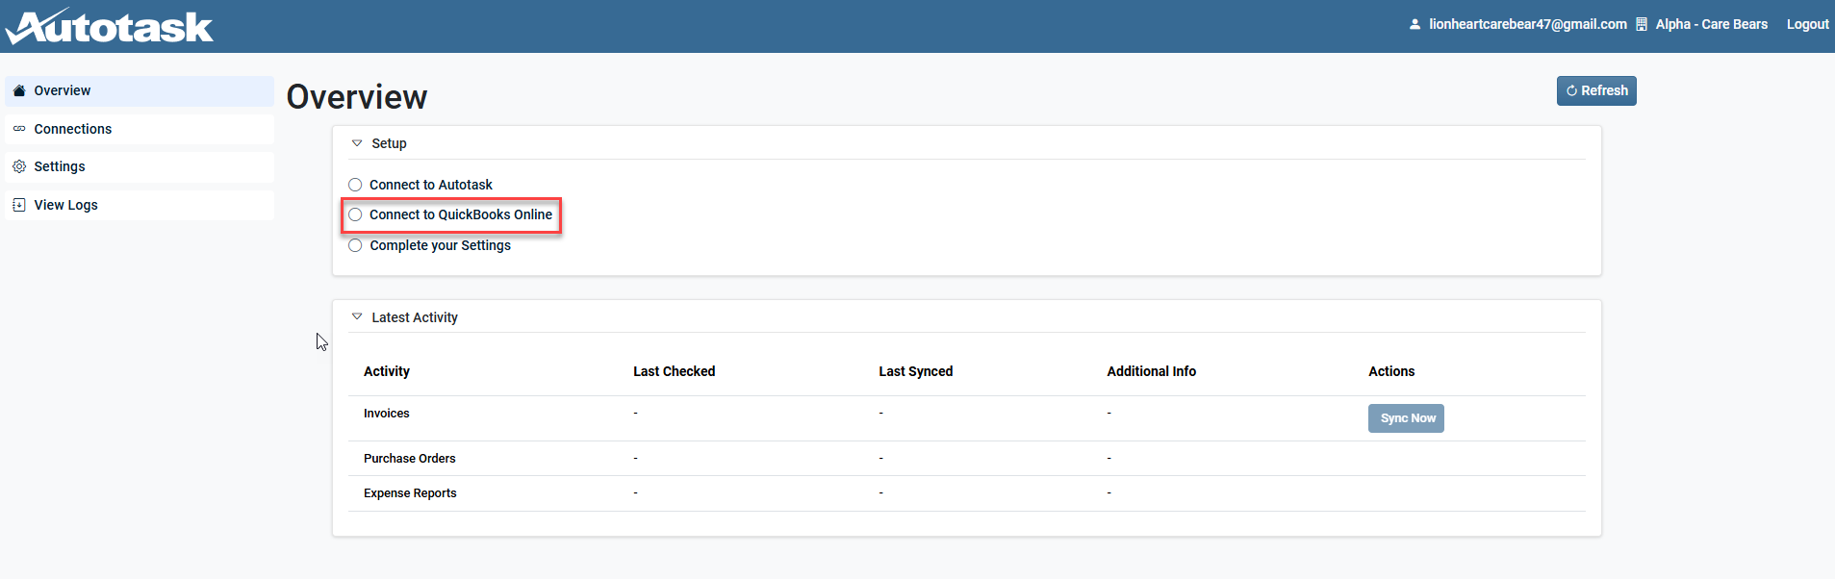The image size is (1835, 579).
Task: Open the Settings menu item
Action: coord(60,166)
